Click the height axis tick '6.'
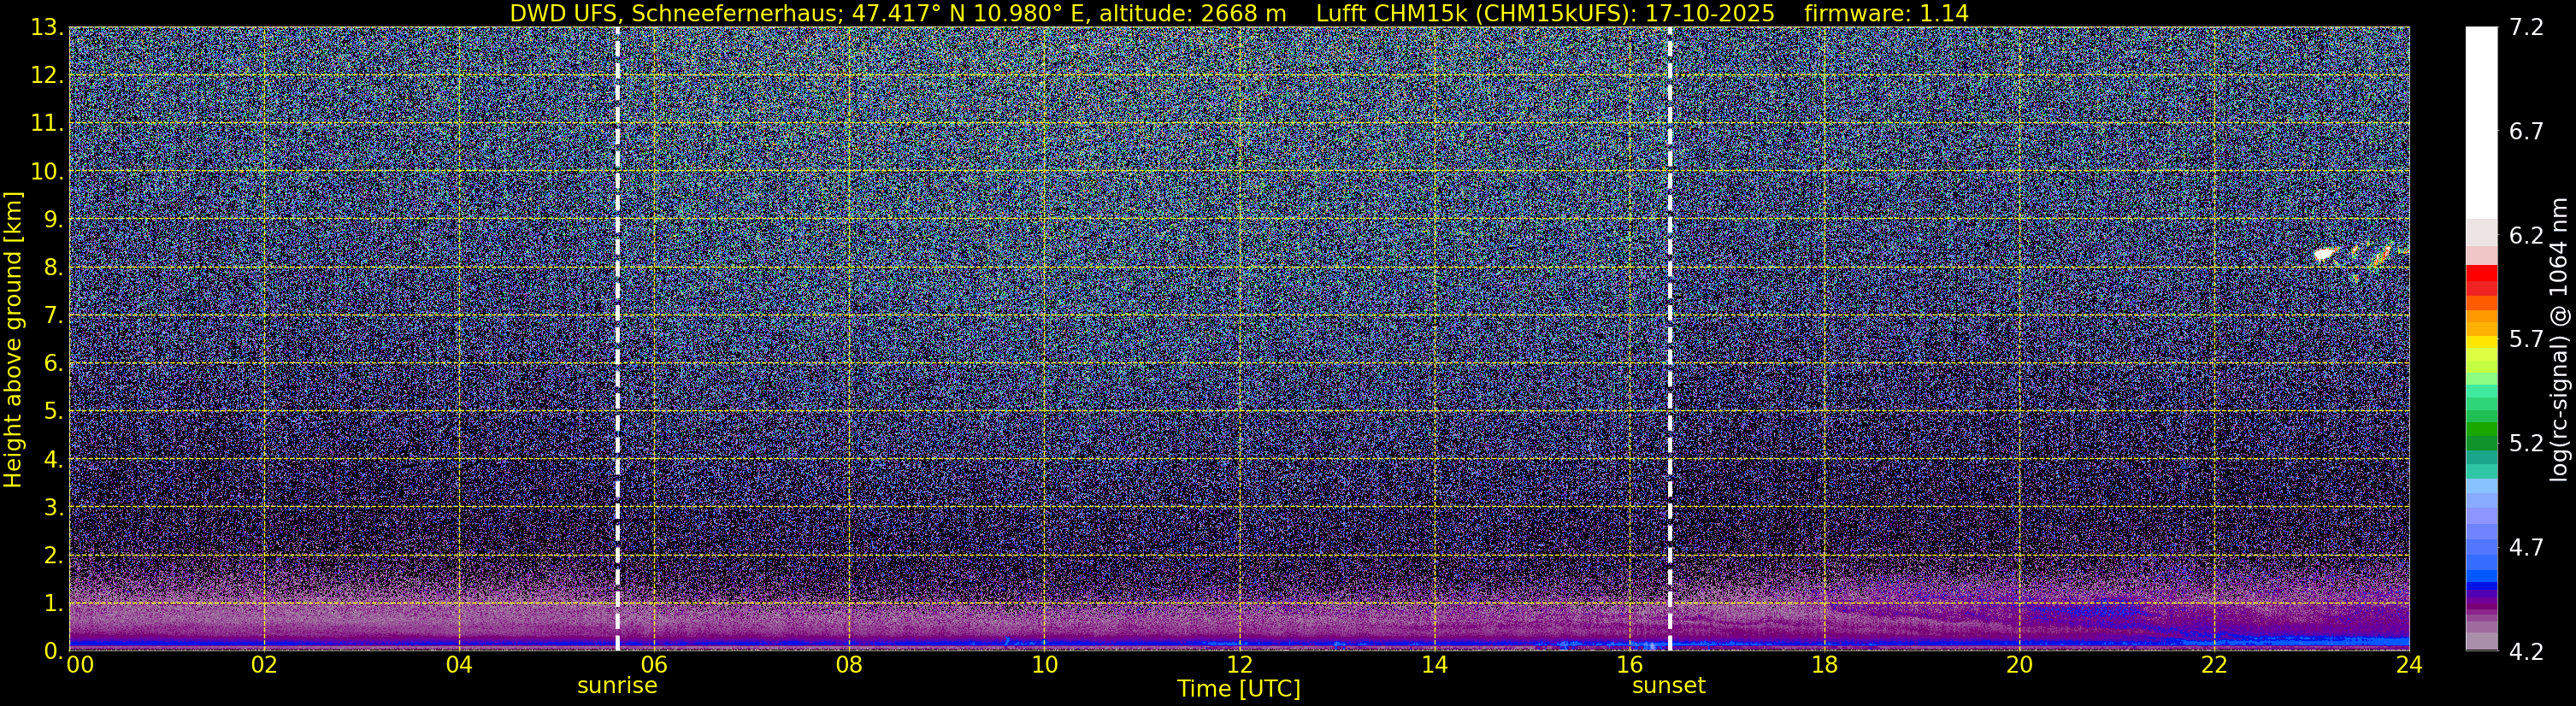The height and width of the screenshot is (706, 2576). click(54, 363)
